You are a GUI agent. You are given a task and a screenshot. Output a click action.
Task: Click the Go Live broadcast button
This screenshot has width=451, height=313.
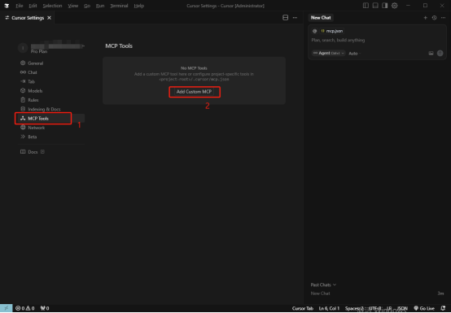pyautogui.click(x=424, y=308)
